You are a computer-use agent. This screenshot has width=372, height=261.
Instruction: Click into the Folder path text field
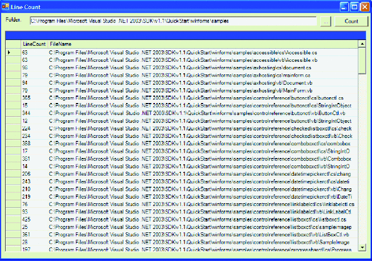click(172, 21)
